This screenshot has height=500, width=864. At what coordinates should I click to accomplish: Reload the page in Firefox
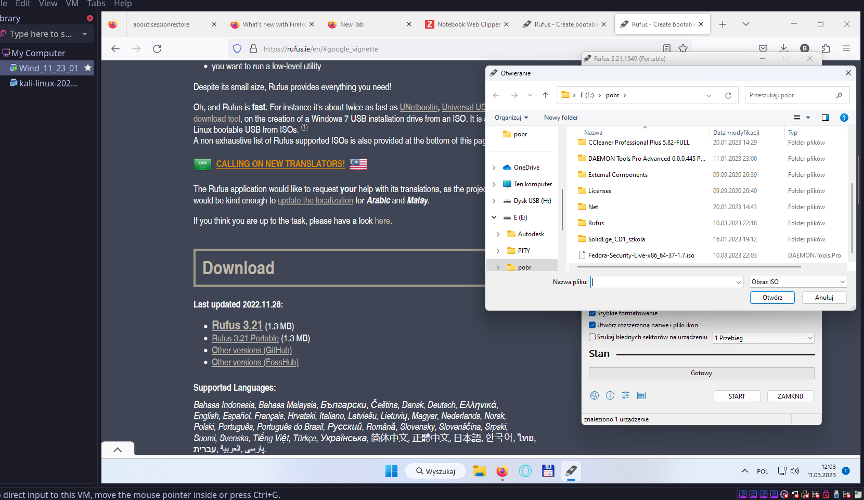point(157,49)
